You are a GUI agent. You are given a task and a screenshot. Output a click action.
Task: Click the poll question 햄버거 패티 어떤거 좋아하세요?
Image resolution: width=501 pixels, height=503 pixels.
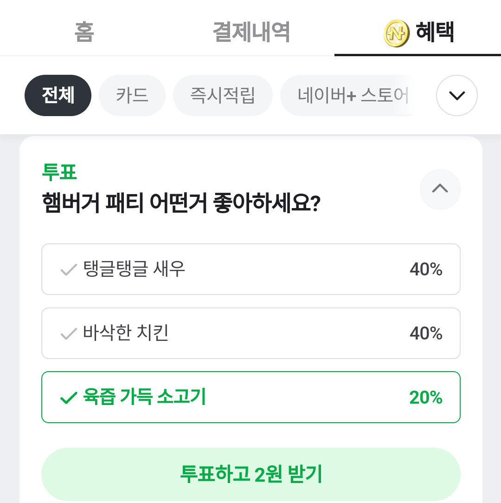coord(181,203)
